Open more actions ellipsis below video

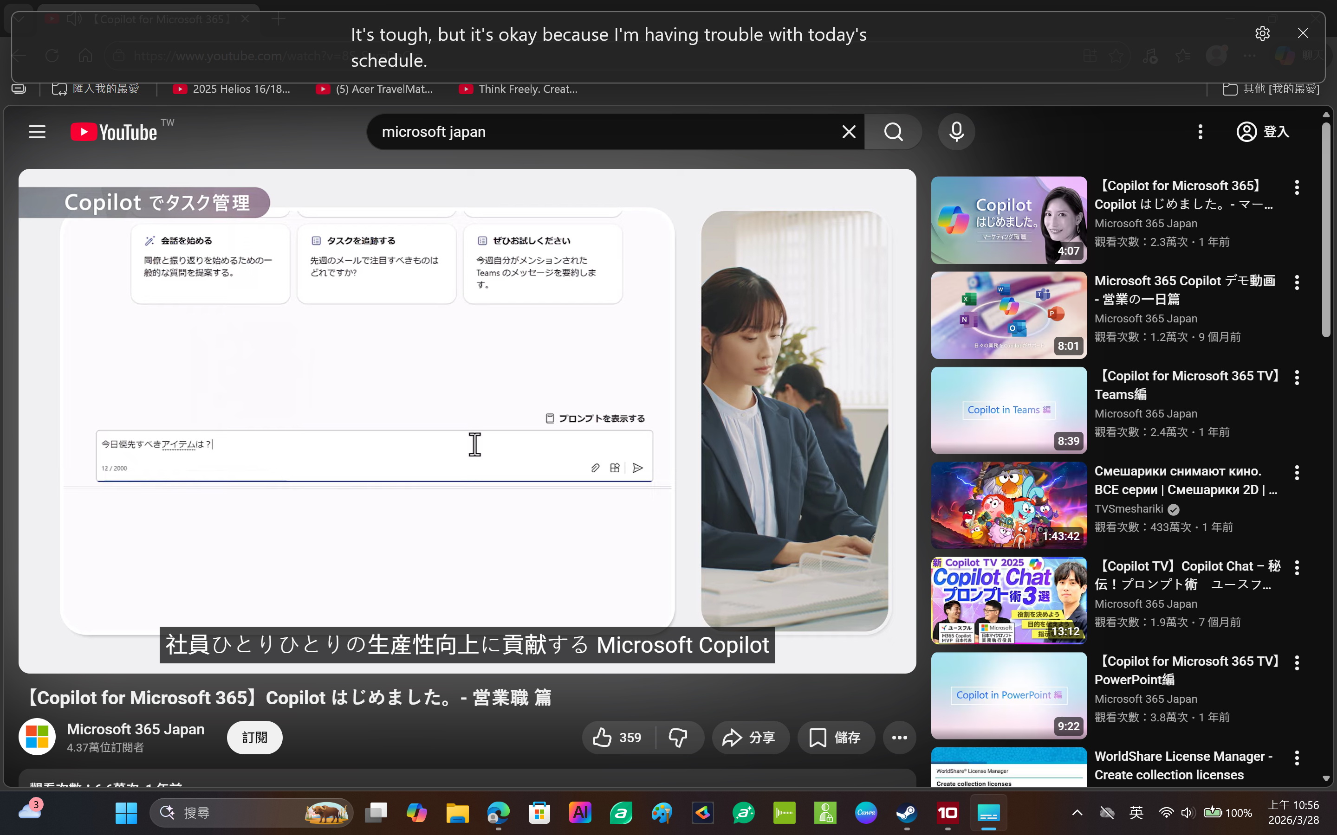[x=899, y=737]
